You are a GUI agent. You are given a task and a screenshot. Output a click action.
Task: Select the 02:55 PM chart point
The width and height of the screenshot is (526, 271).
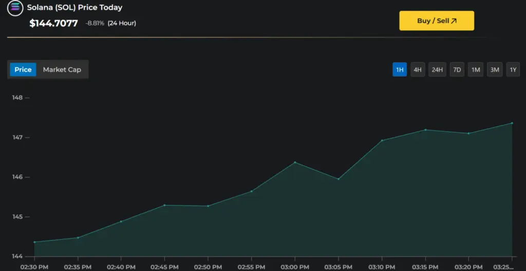click(x=251, y=192)
